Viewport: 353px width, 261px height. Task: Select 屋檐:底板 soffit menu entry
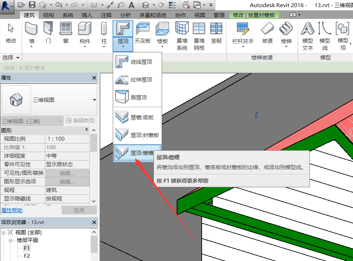tap(137, 117)
